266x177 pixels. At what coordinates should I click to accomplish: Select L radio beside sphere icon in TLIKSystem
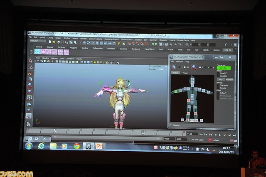tap(200, 67)
